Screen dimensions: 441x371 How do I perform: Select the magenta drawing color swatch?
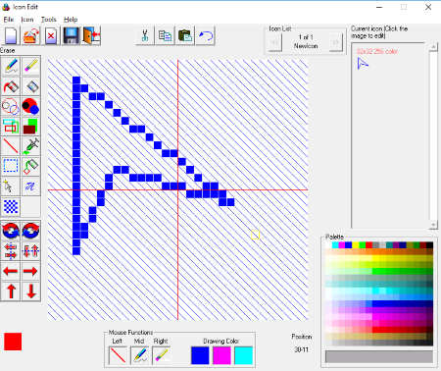coord(221,355)
